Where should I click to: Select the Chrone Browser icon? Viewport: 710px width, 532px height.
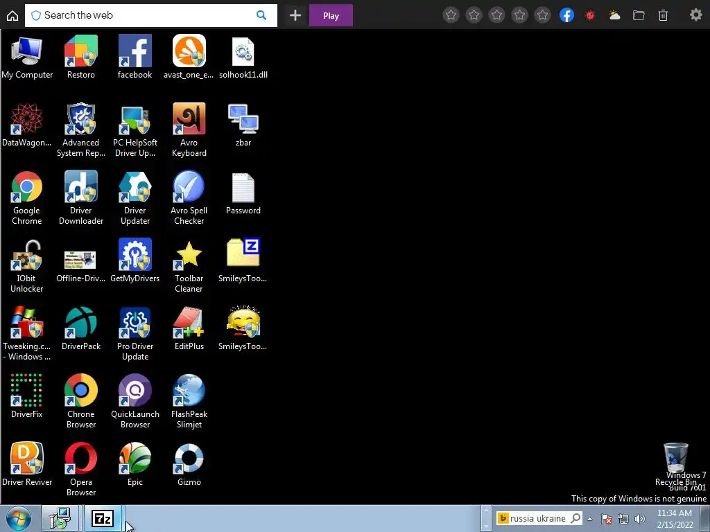pyautogui.click(x=81, y=390)
